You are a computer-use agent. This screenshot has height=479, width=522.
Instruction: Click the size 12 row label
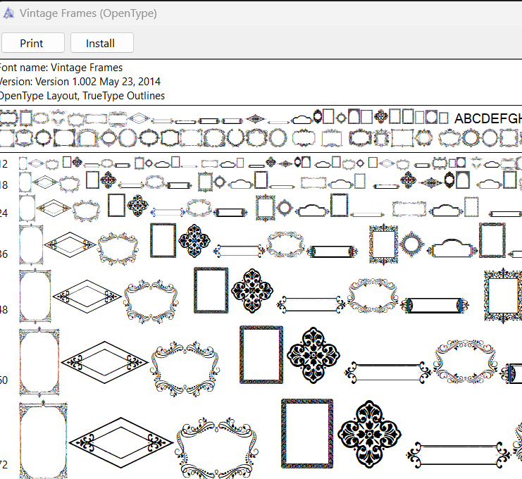click(4, 163)
